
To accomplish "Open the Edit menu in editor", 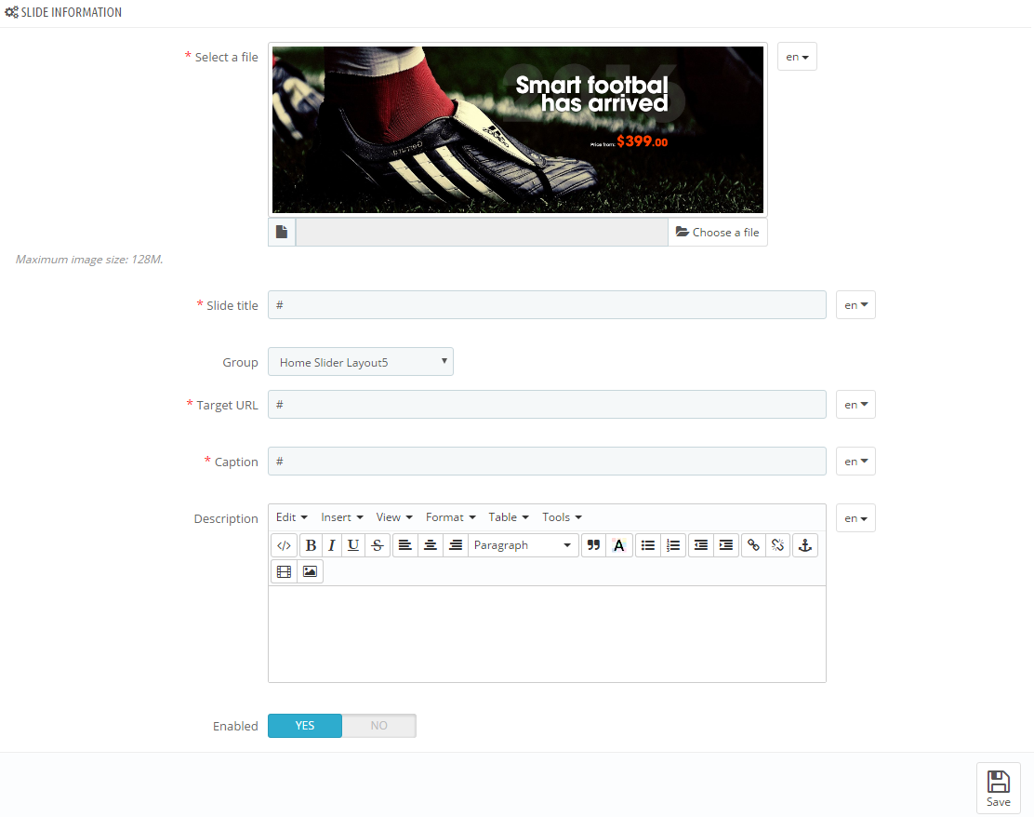I will click(x=291, y=517).
